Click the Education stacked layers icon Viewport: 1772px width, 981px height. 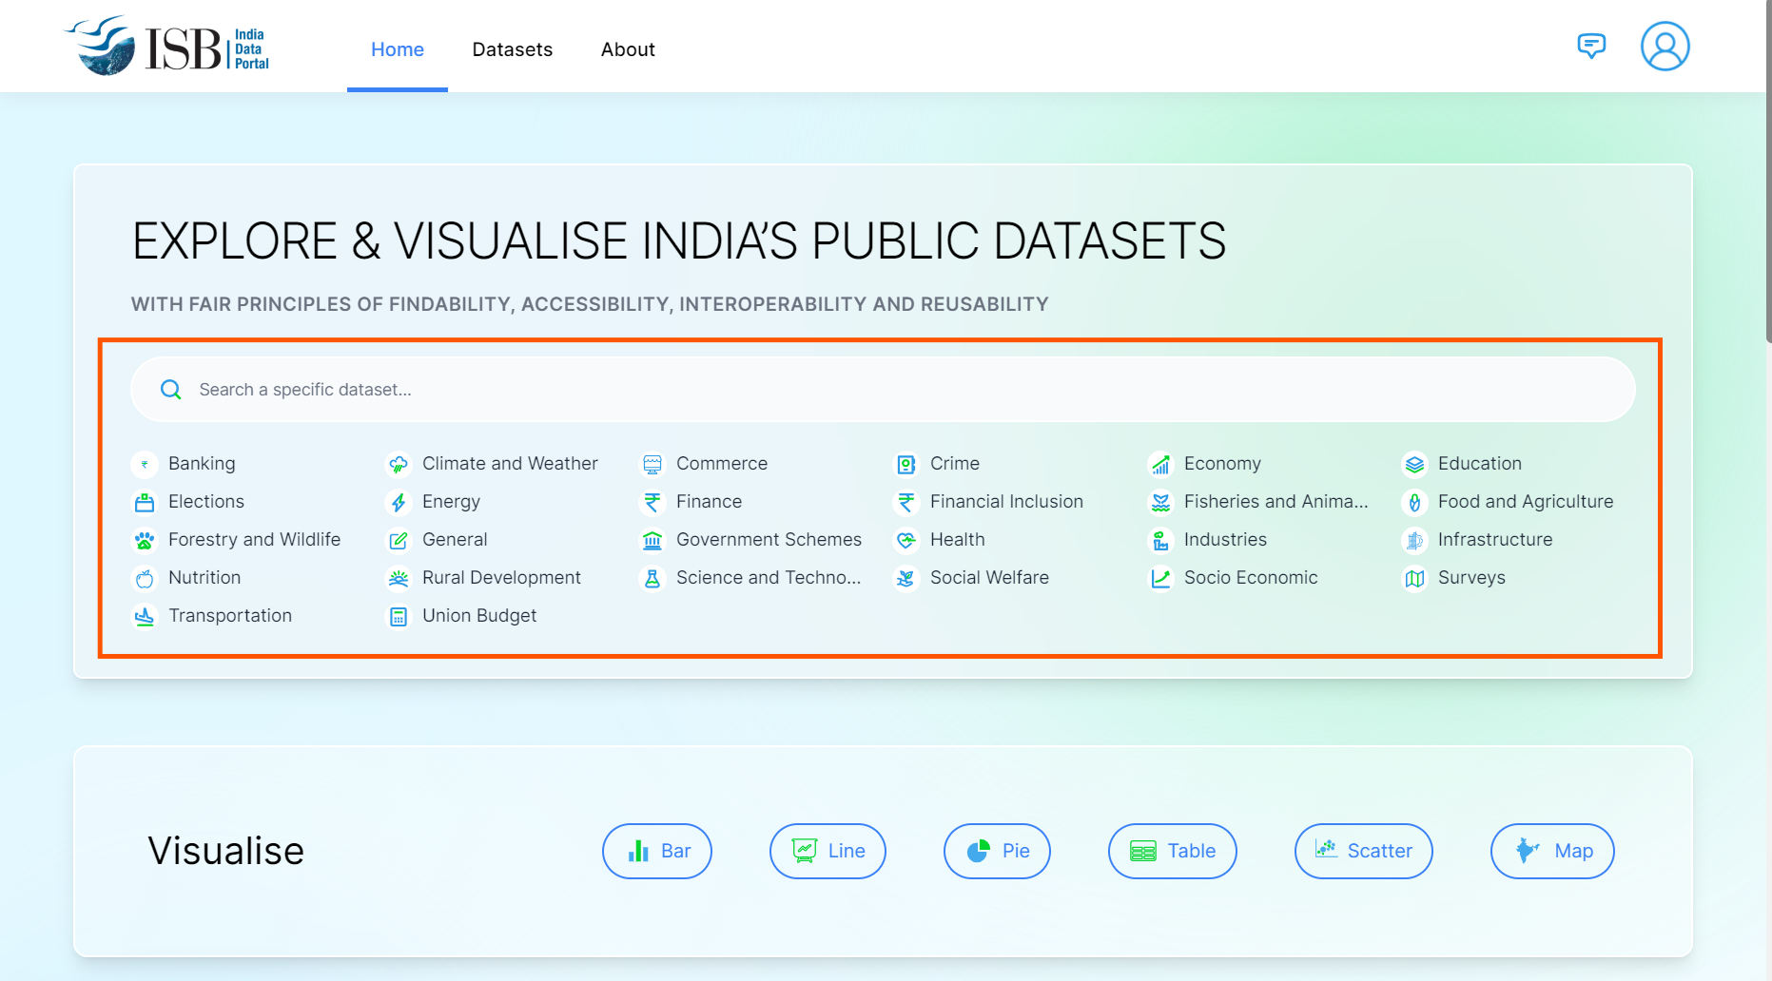[1414, 464]
